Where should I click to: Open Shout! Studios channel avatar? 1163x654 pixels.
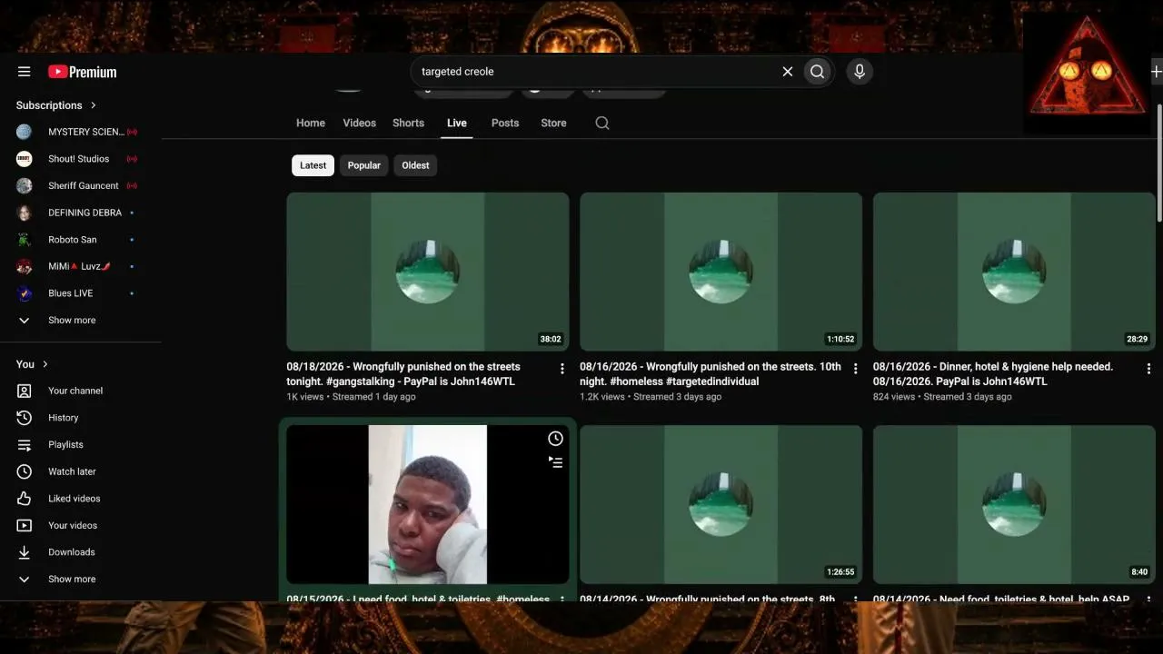pyautogui.click(x=25, y=159)
